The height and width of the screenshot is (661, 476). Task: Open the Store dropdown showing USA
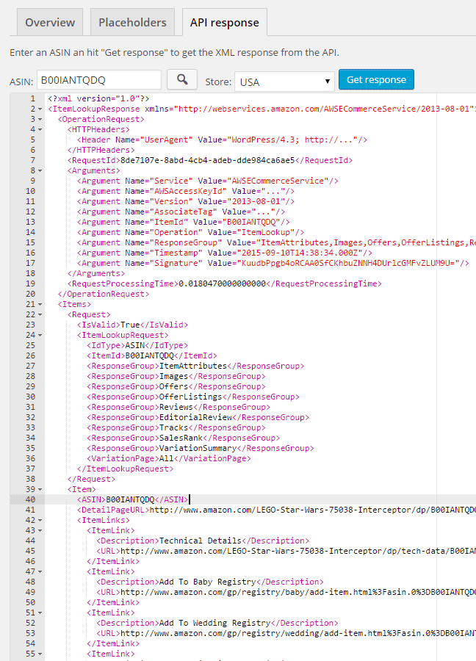click(x=284, y=82)
